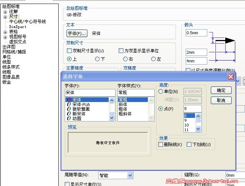Expand the 尺寸 tree node
The image size is (245, 186).
click(5, 17)
